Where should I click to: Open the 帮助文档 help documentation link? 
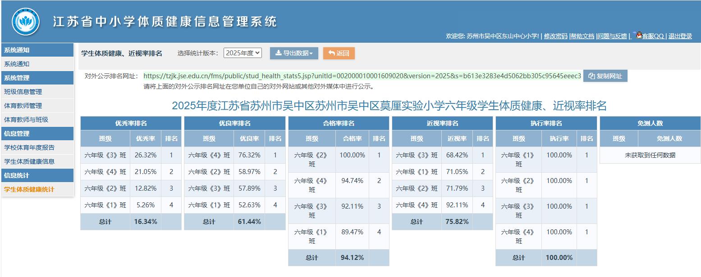(x=583, y=36)
